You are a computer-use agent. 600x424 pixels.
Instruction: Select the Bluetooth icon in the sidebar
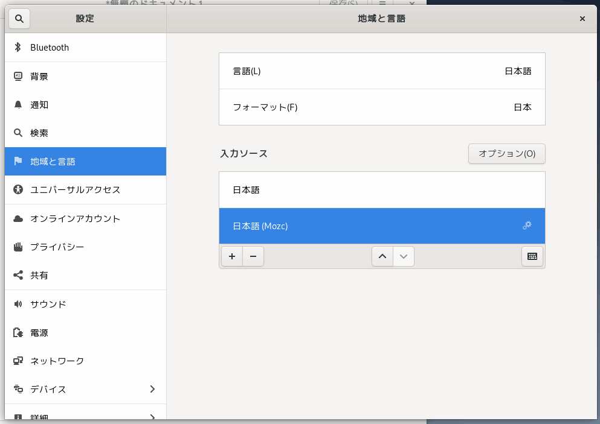pyautogui.click(x=18, y=47)
